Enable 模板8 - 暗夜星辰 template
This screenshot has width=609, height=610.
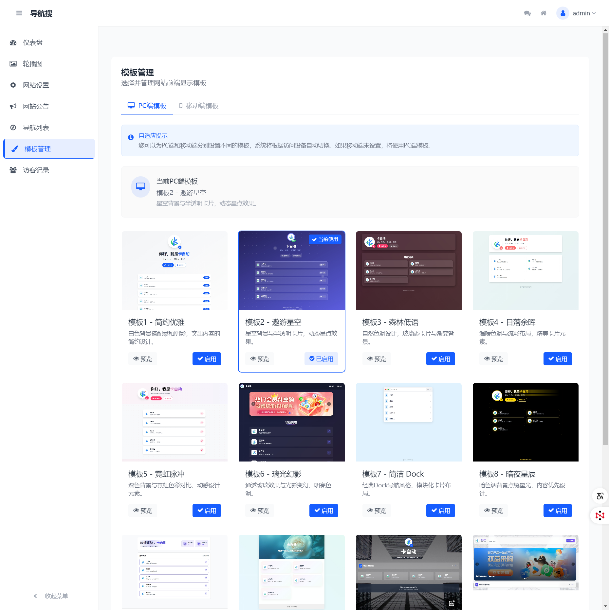click(x=557, y=511)
